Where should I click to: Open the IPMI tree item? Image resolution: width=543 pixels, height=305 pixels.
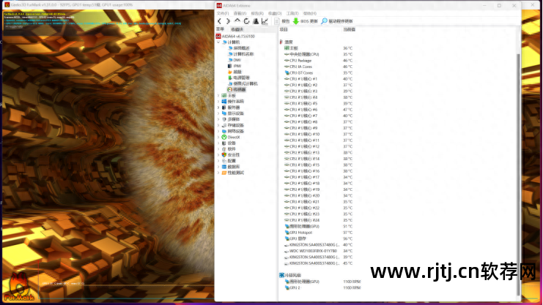coord(237,66)
